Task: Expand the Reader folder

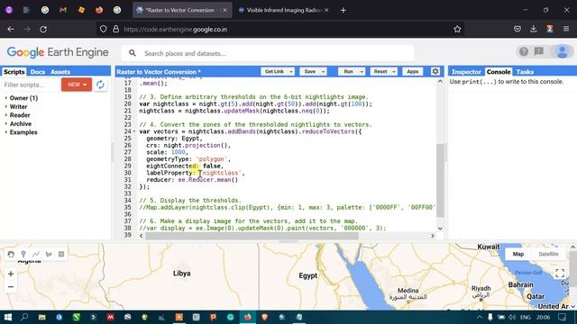Action: (6, 115)
